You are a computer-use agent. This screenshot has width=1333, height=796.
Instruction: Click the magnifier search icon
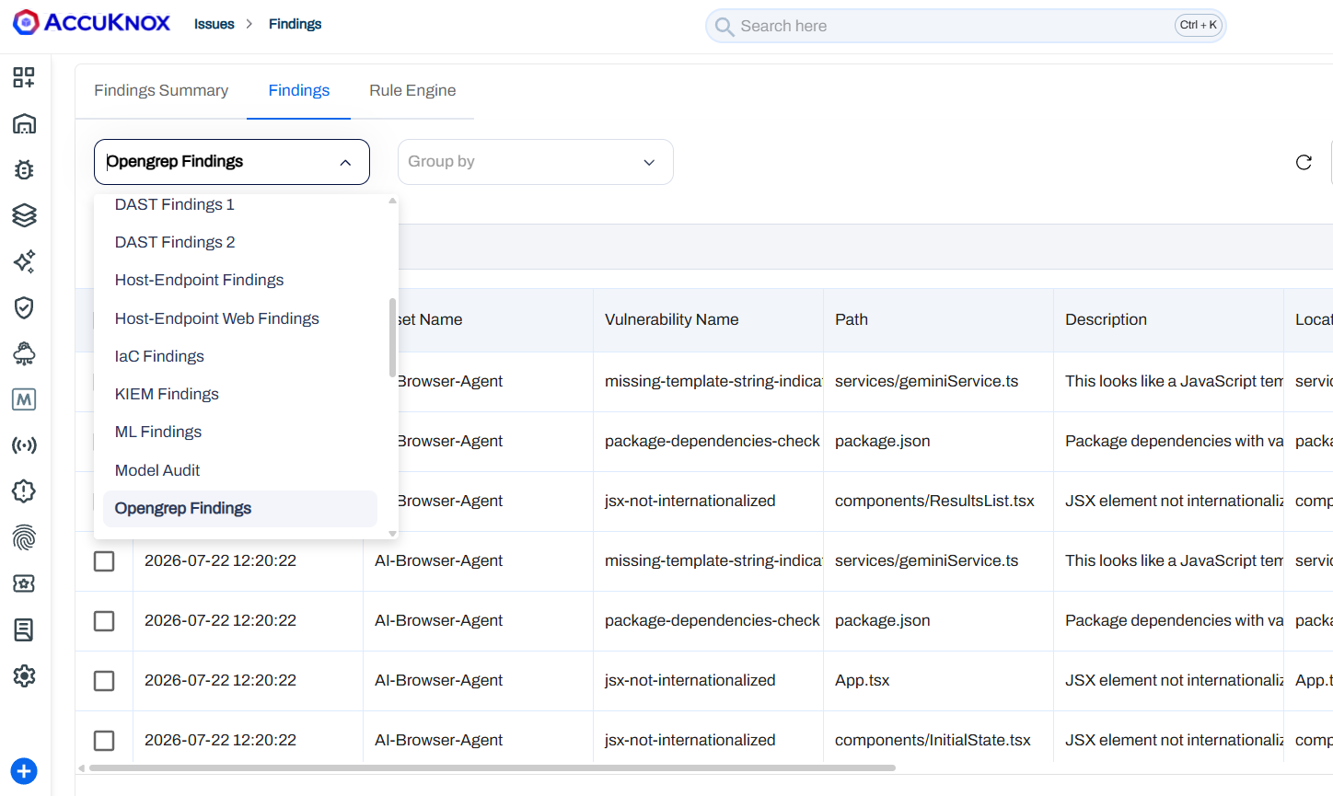click(x=724, y=27)
